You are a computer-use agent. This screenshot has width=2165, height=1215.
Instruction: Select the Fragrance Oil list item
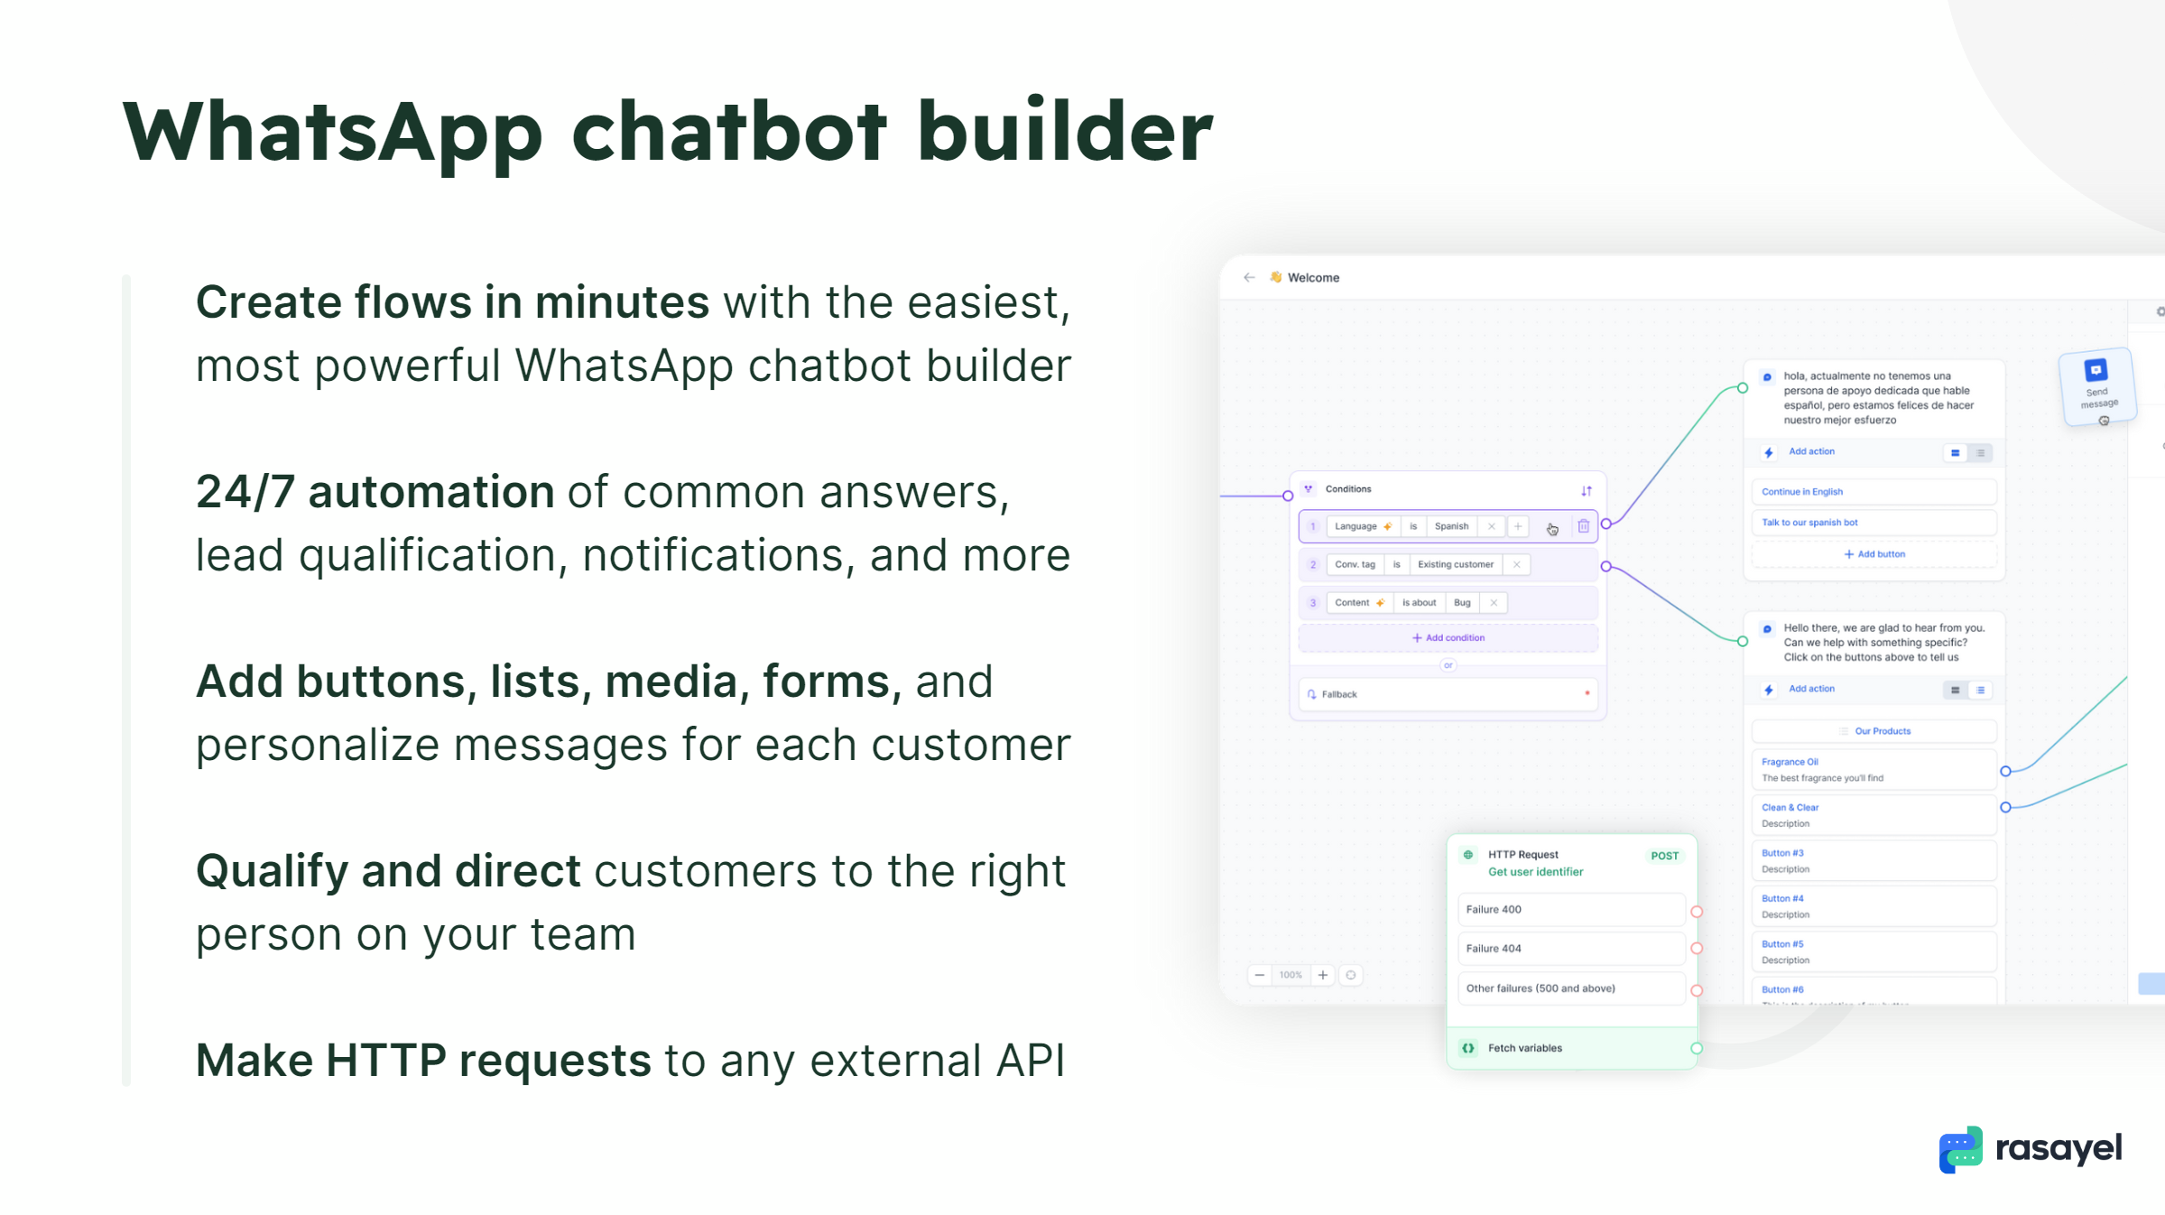pos(1873,769)
